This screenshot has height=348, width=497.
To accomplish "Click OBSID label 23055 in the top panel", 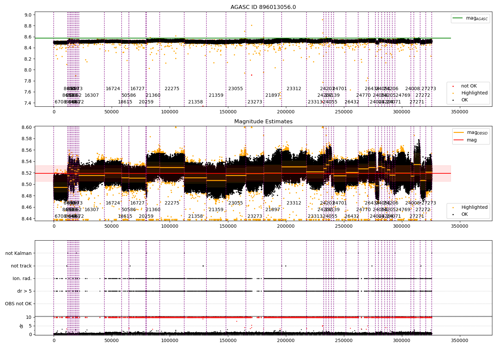I will tap(236, 89).
